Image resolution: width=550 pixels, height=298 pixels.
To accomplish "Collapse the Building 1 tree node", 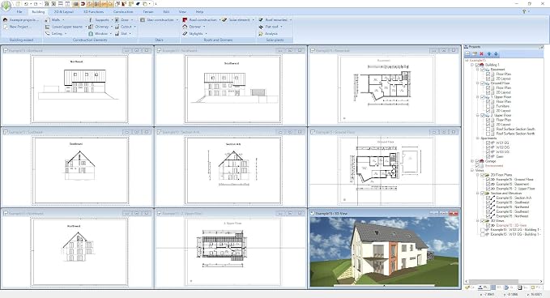I will coord(472,65).
